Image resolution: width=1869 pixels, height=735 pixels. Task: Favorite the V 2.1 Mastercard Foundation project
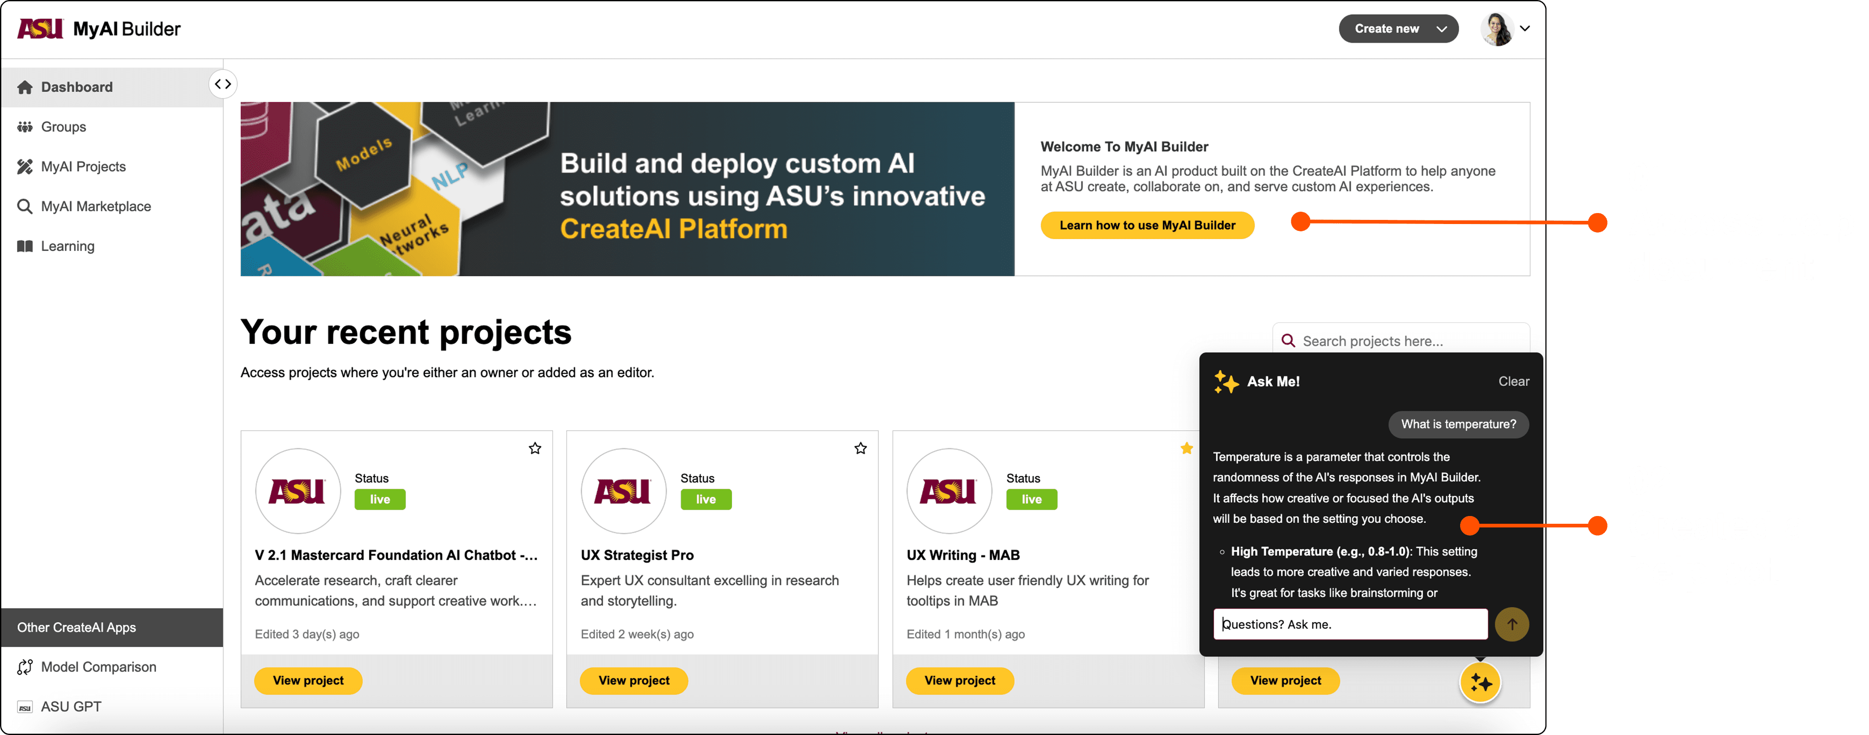coord(535,448)
